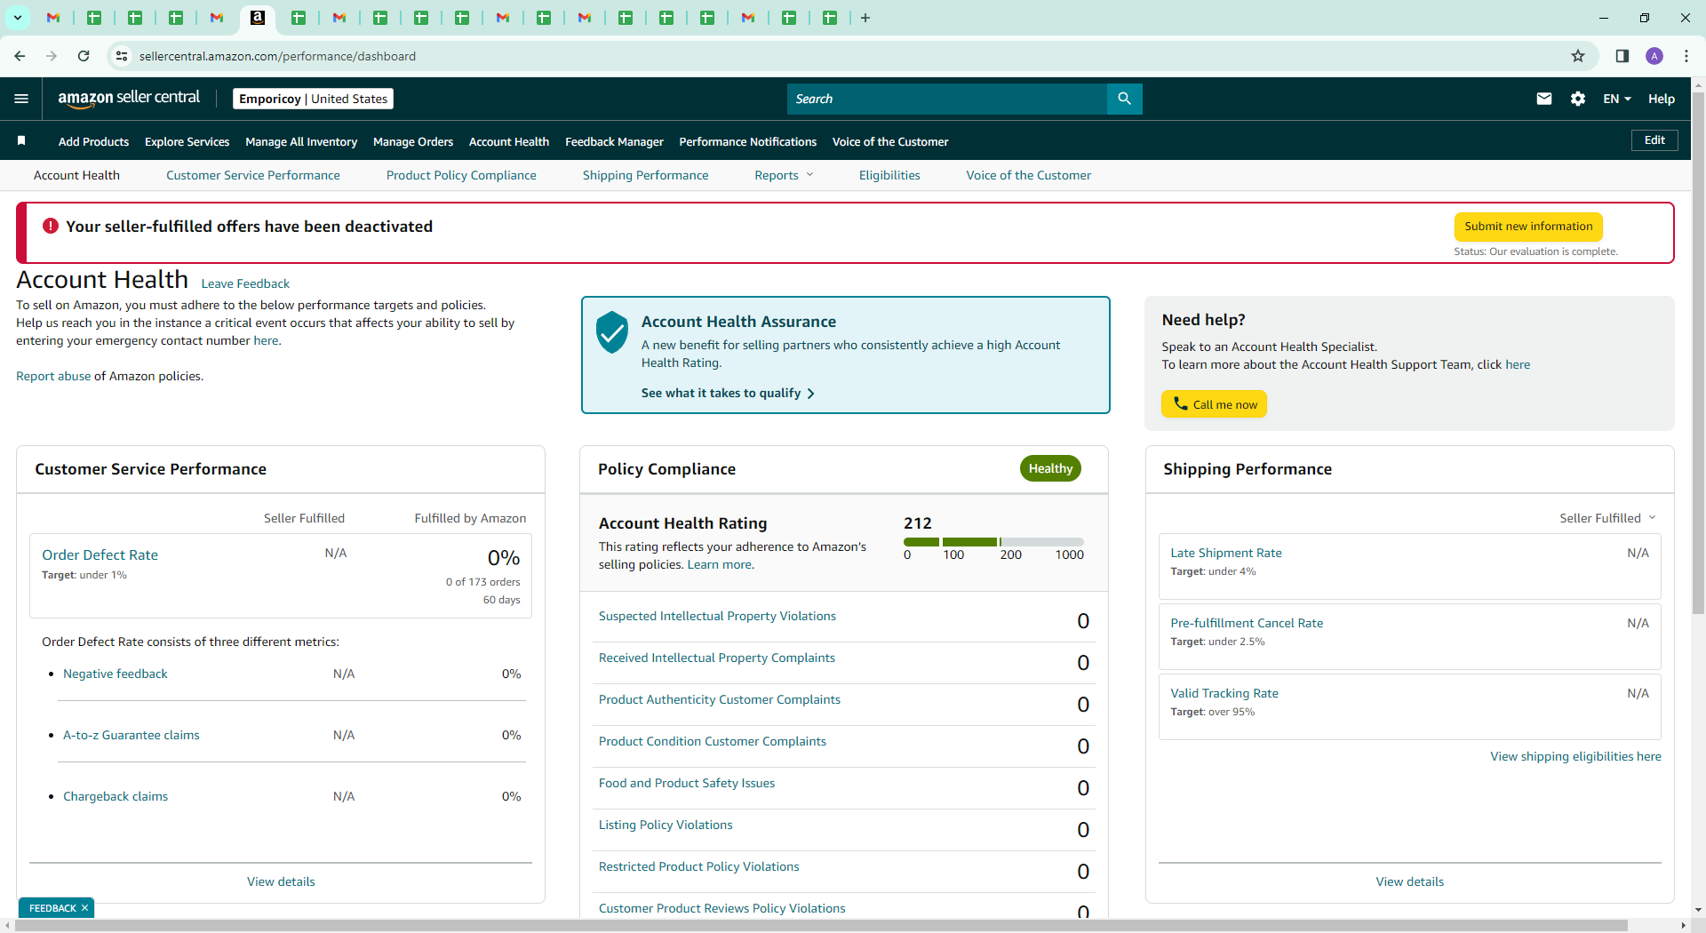Screen dimensions: 1706x933
Task: Open the Late Shipment Rate link
Action: coord(1226,553)
